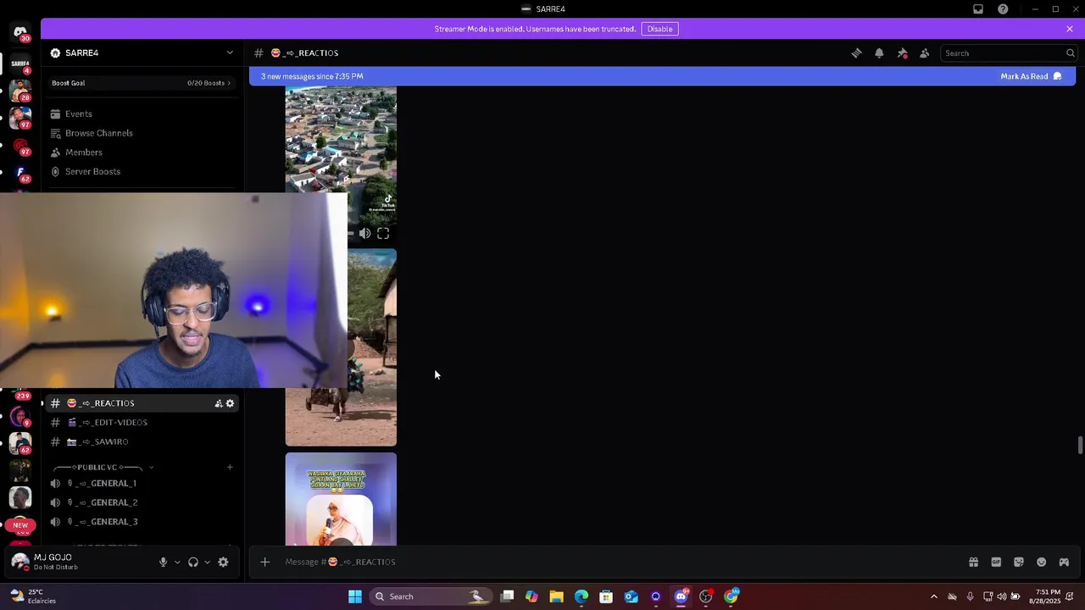Open server icon with 9 badge
This screenshot has height=610, width=1085.
(20, 416)
